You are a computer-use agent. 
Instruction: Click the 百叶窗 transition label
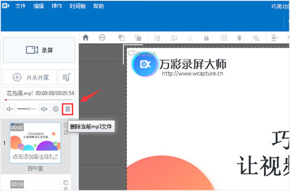pos(35,168)
